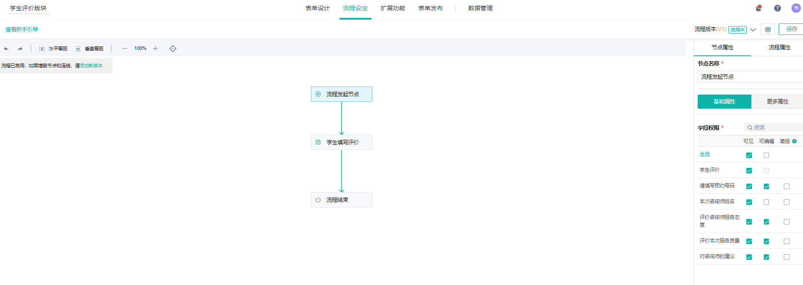
Task: Click the undo arrow icon
Action: click(6, 49)
